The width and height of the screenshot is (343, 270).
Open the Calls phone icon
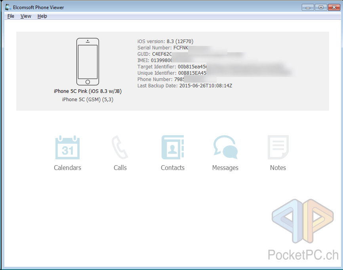click(x=120, y=147)
